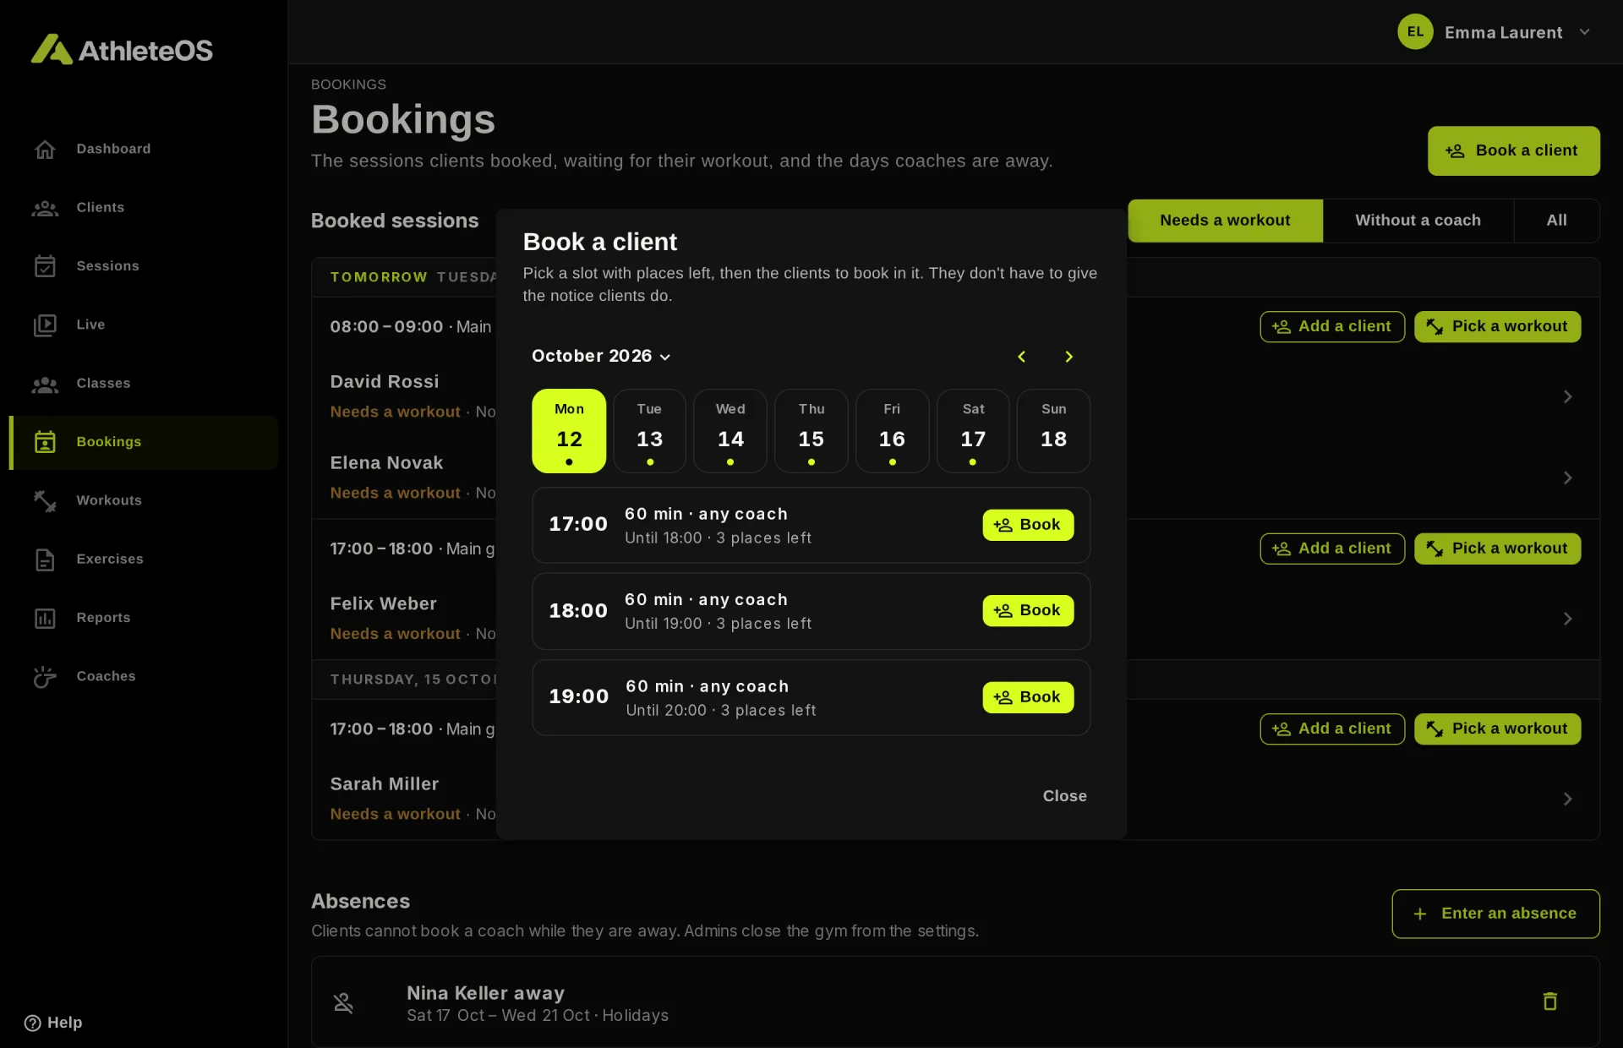Select Tue 13 in the date picker
This screenshot has width=1623, height=1048.
point(649,431)
